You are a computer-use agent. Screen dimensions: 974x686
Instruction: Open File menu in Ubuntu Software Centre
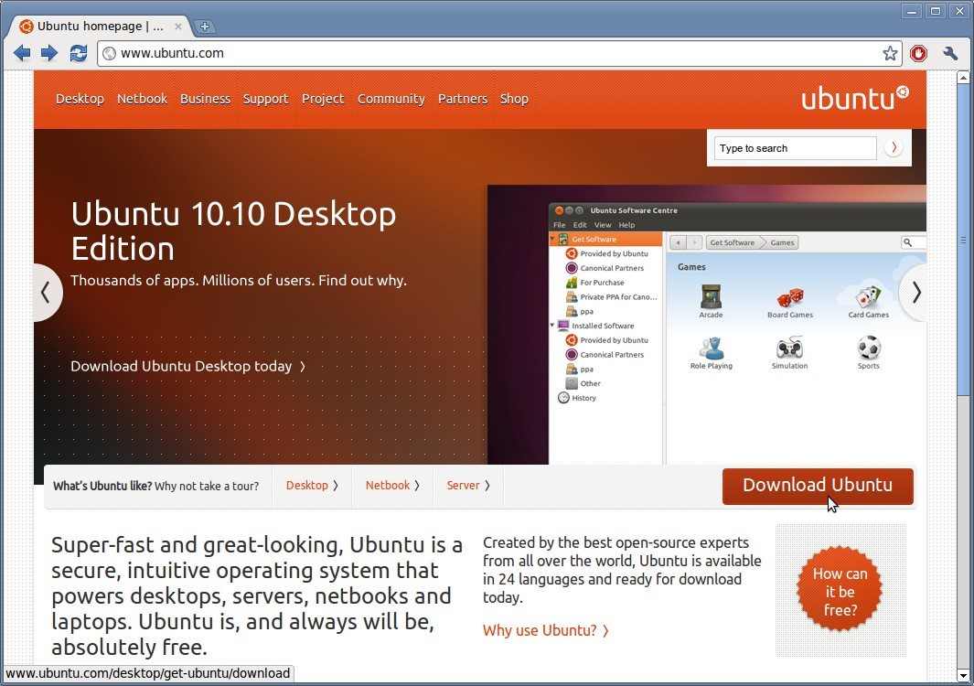(x=559, y=225)
